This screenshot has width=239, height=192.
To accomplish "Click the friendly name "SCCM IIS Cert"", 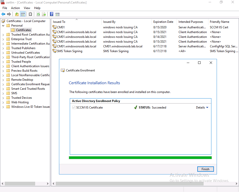I will (219, 27).
